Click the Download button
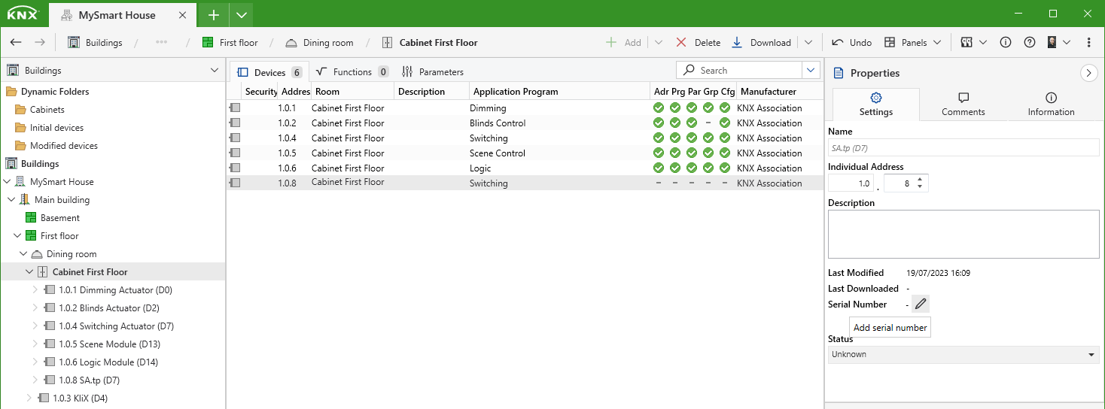1105x409 pixels. 762,43
